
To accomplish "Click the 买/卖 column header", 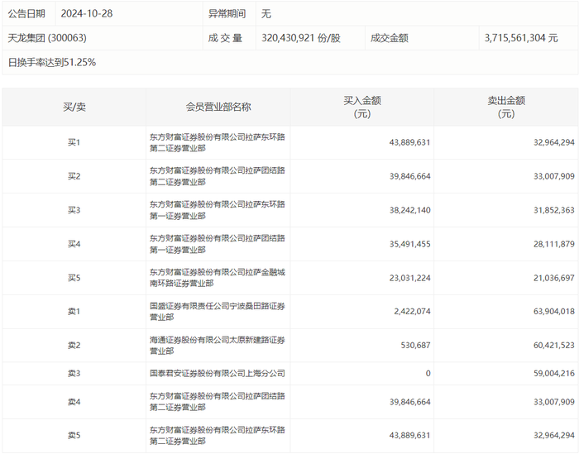I will pyautogui.click(x=74, y=107).
